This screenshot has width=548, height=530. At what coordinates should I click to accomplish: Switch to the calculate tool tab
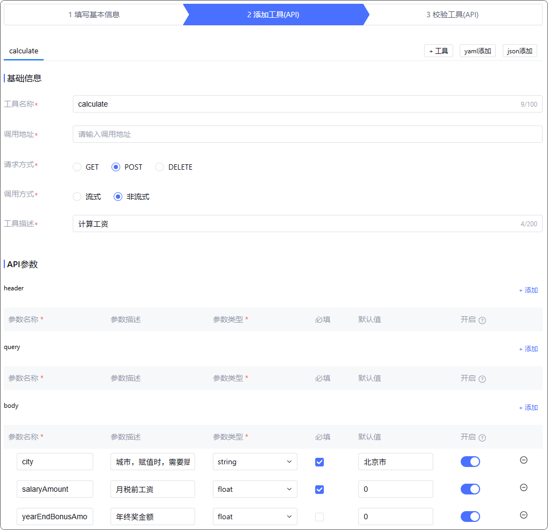point(24,51)
